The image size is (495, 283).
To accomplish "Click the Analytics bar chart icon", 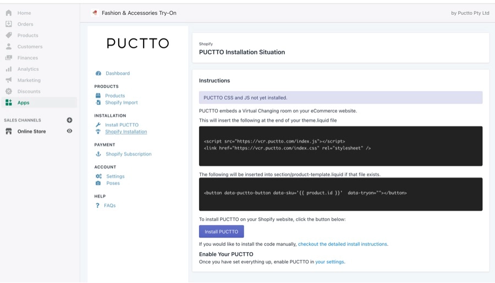I will [8, 69].
